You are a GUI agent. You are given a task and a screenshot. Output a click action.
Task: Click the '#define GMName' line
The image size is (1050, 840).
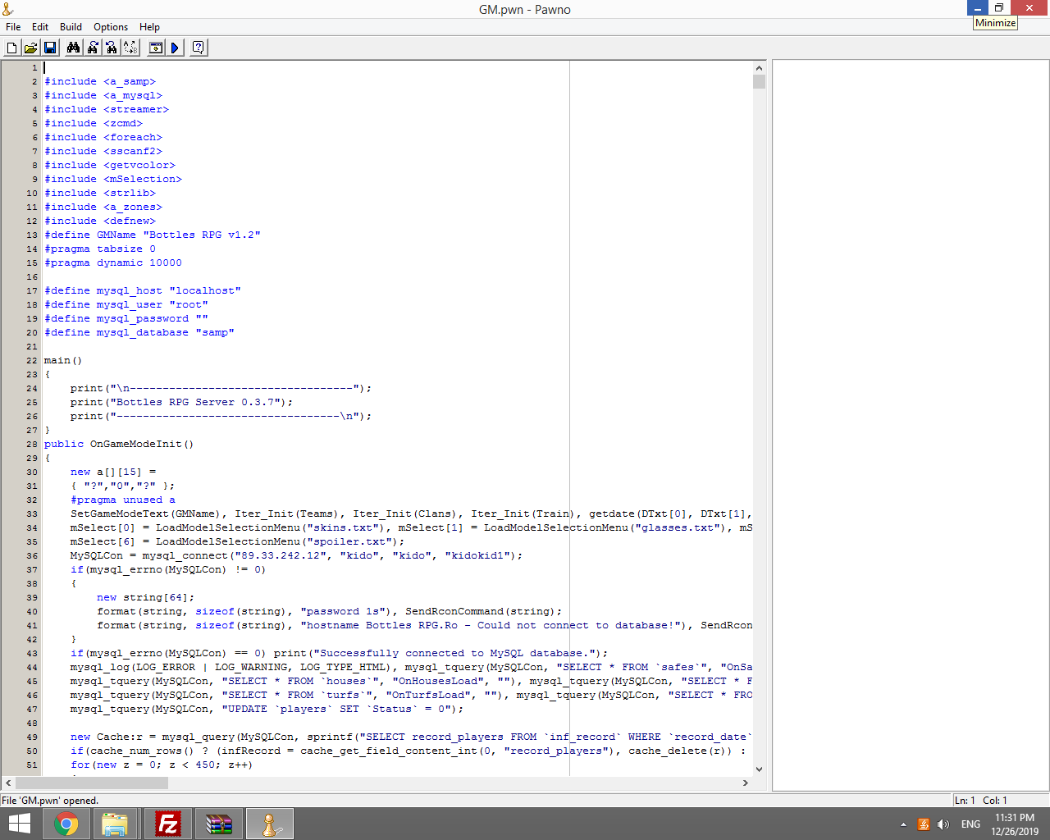(153, 235)
